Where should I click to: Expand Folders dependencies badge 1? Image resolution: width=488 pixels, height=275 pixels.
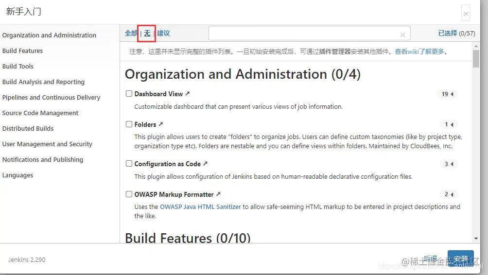(449, 124)
